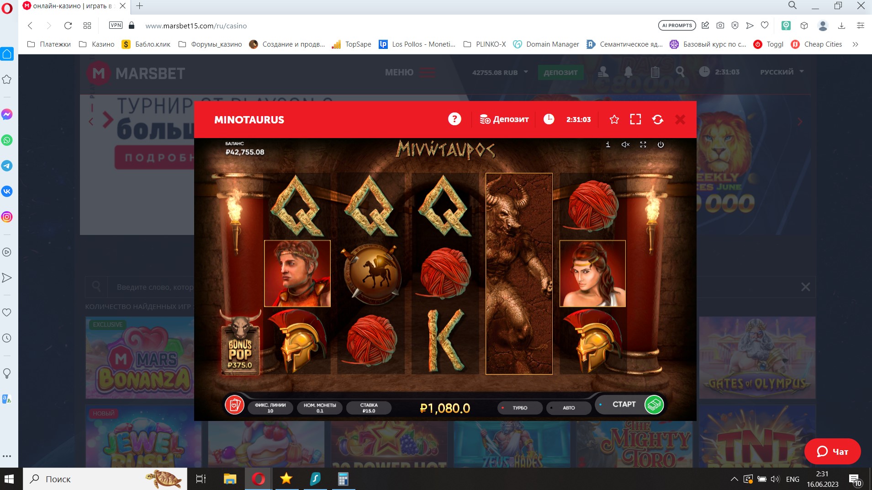The image size is (872, 490).
Task: Open WhatsApp in Opera sidebar
Action: pyautogui.click(x=7, y=140)
